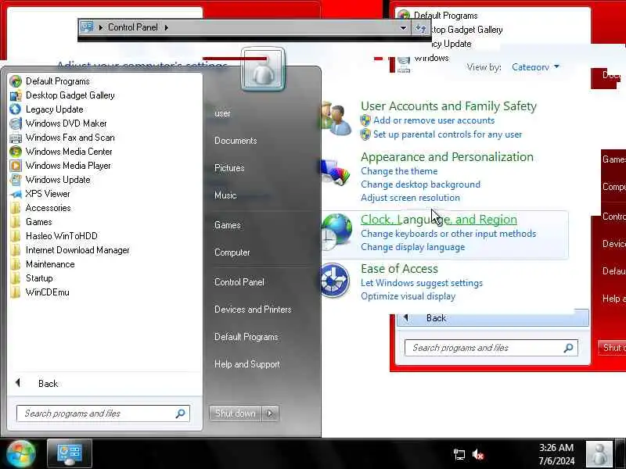Open Windows Media Player
The image size is (626, 469).
click(68, 166)
